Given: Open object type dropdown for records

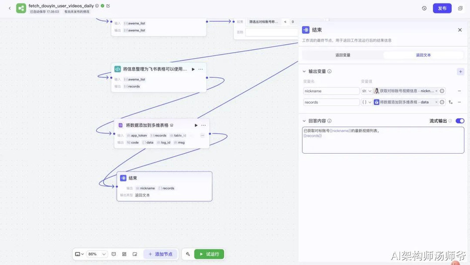Looking at the screenshot, I should [x=367, y=102].
